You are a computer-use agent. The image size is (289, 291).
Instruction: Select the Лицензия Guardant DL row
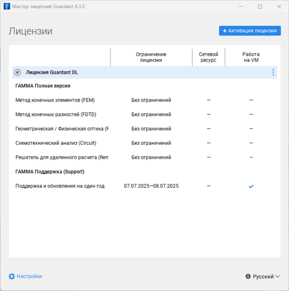click(52, 72)
